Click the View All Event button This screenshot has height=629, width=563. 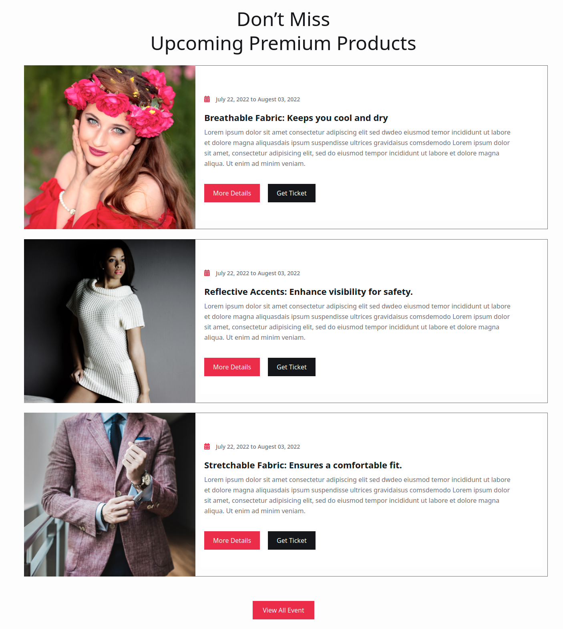tap(284, 610)
